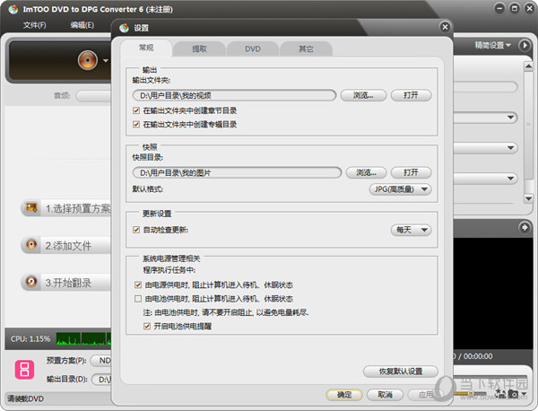Close the 设置 dialog with the X button
Screen dimensions: 538x411
click(445, 27)
